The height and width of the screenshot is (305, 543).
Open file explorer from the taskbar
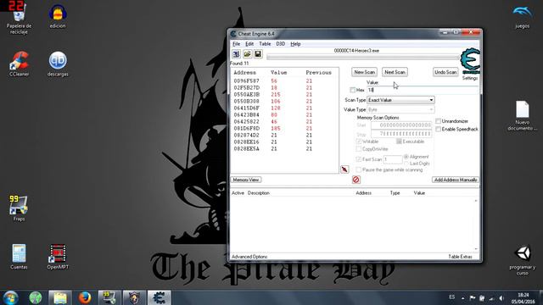[60, 297]
